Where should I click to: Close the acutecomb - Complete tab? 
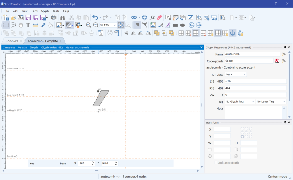[60, 41]
